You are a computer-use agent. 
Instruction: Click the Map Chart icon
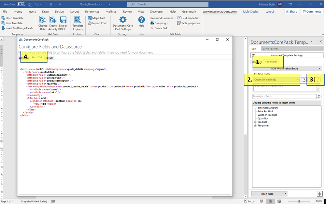coord(90,18)
